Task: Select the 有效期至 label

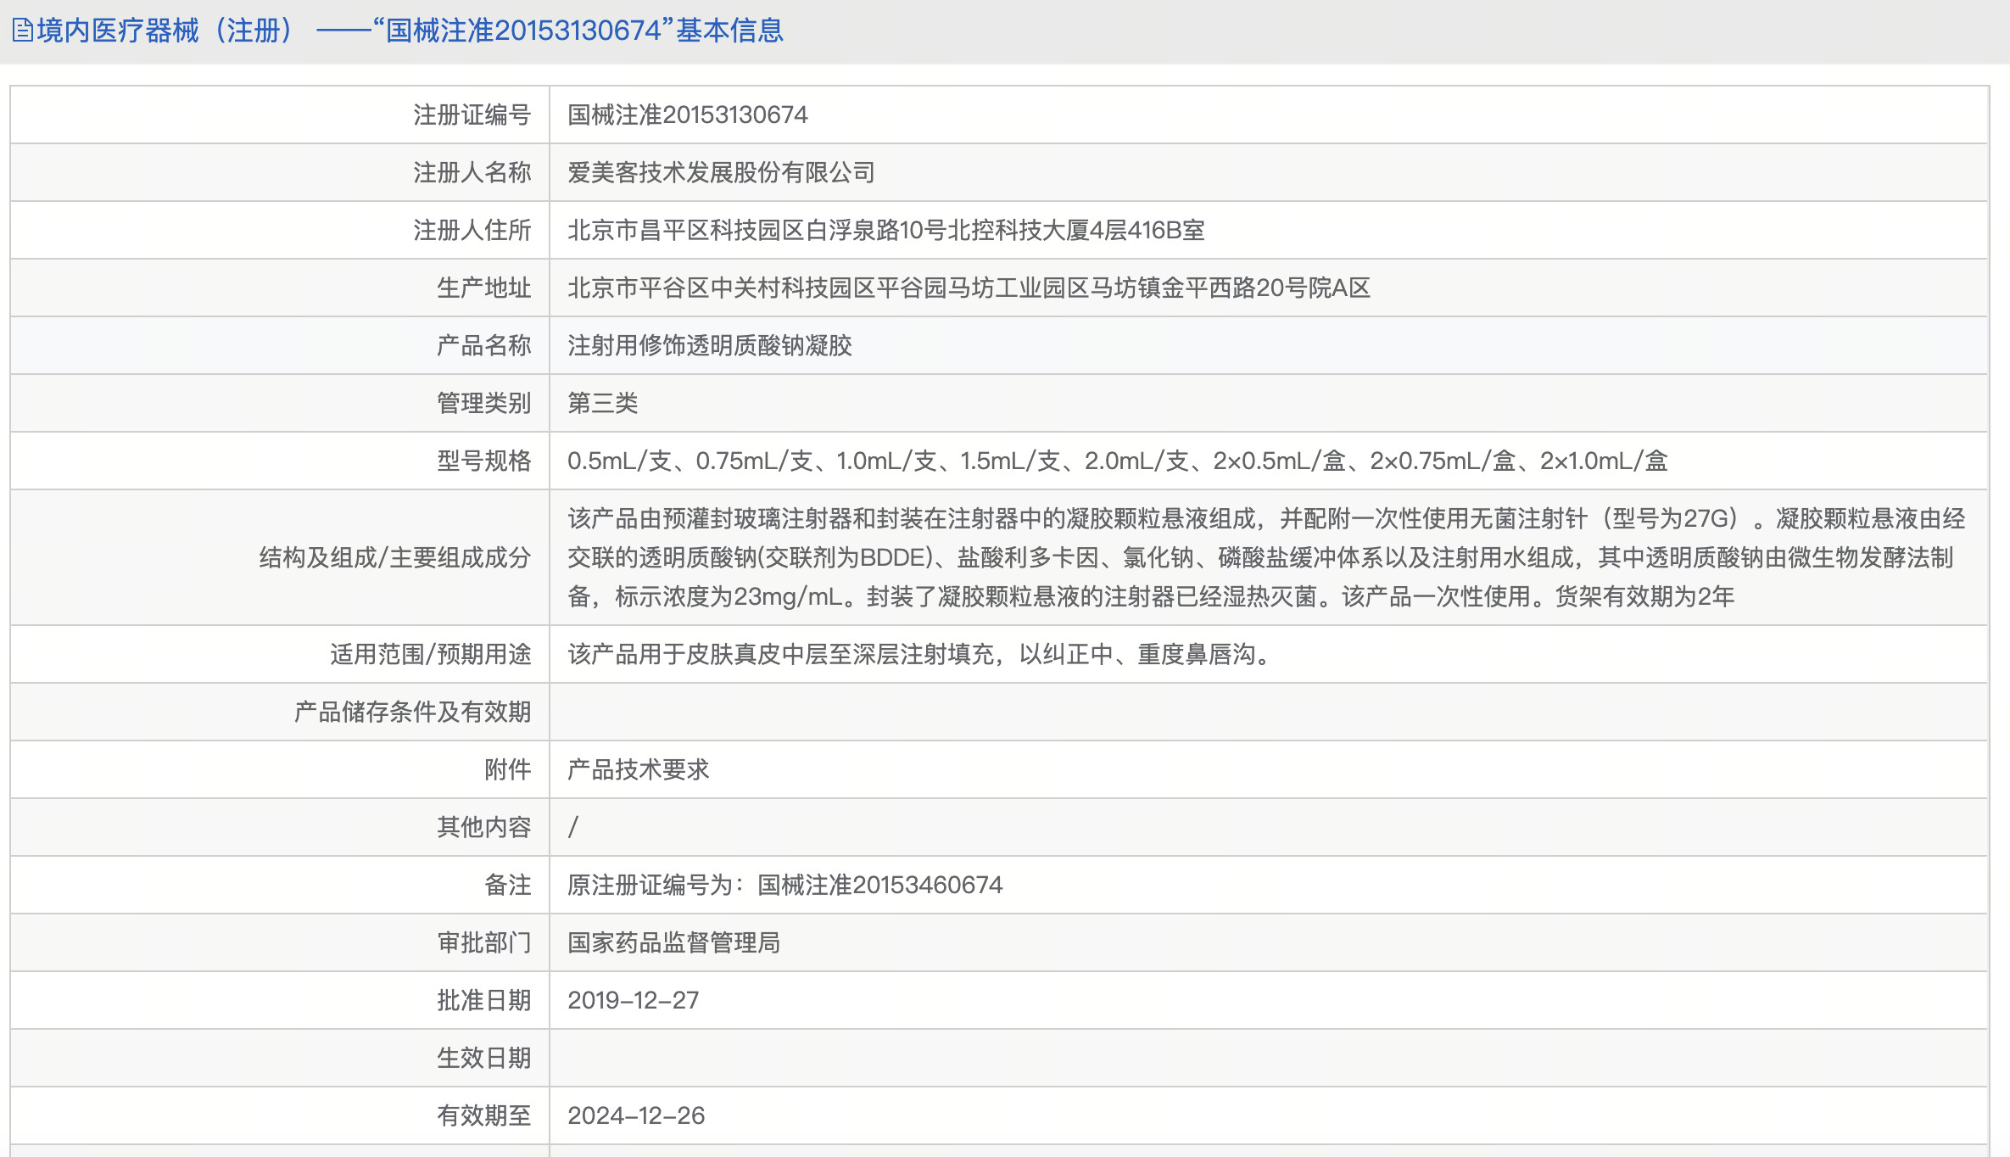Action: point(484,1115)
